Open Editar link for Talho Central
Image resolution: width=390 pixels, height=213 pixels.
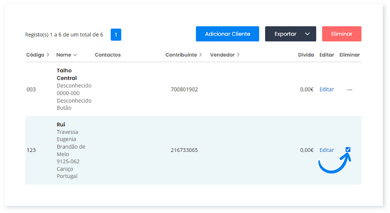point(327,89)
